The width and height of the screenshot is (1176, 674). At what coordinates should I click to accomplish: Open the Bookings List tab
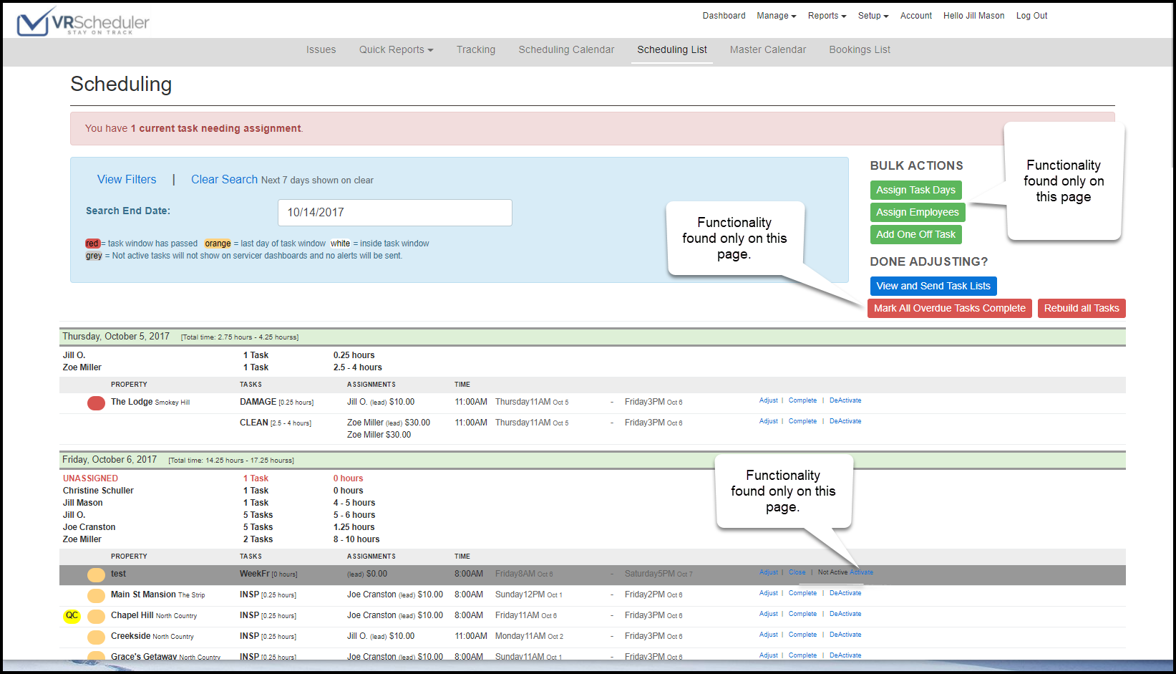860,49
